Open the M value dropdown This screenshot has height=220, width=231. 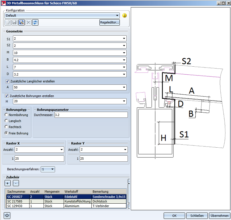tap(124, 53)
